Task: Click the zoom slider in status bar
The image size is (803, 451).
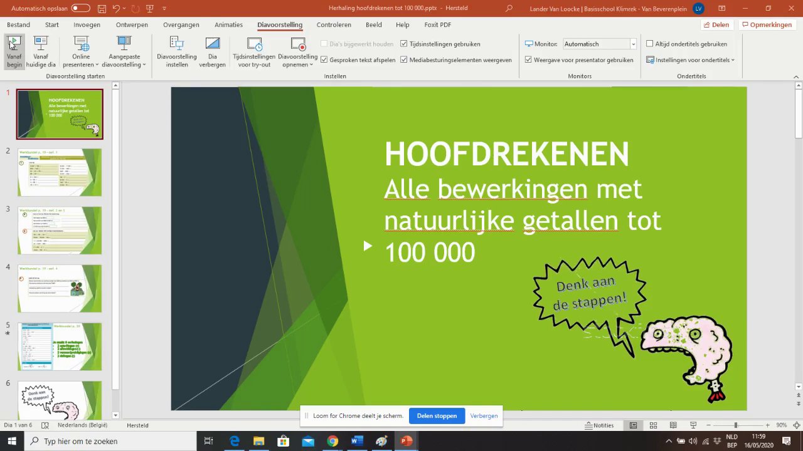Action: [x=736, y=425]
